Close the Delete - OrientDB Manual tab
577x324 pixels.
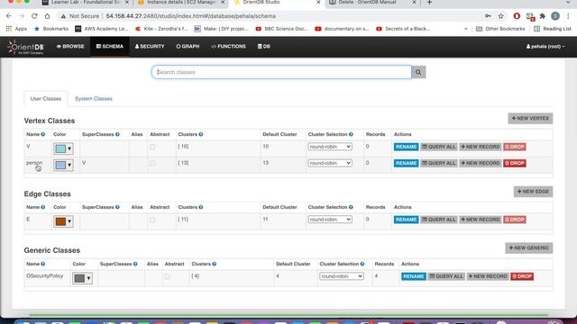[x=414, y=3]
